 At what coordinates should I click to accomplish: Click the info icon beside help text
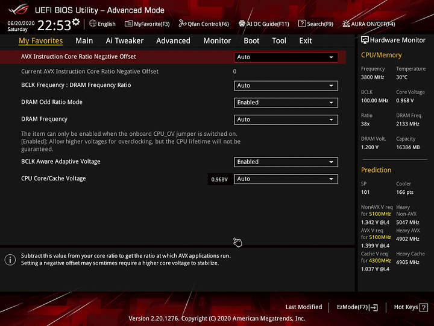[x=10, y=260]
